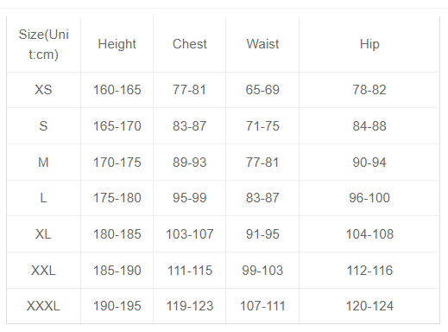Select hip value 120-124

coord(369,306)
